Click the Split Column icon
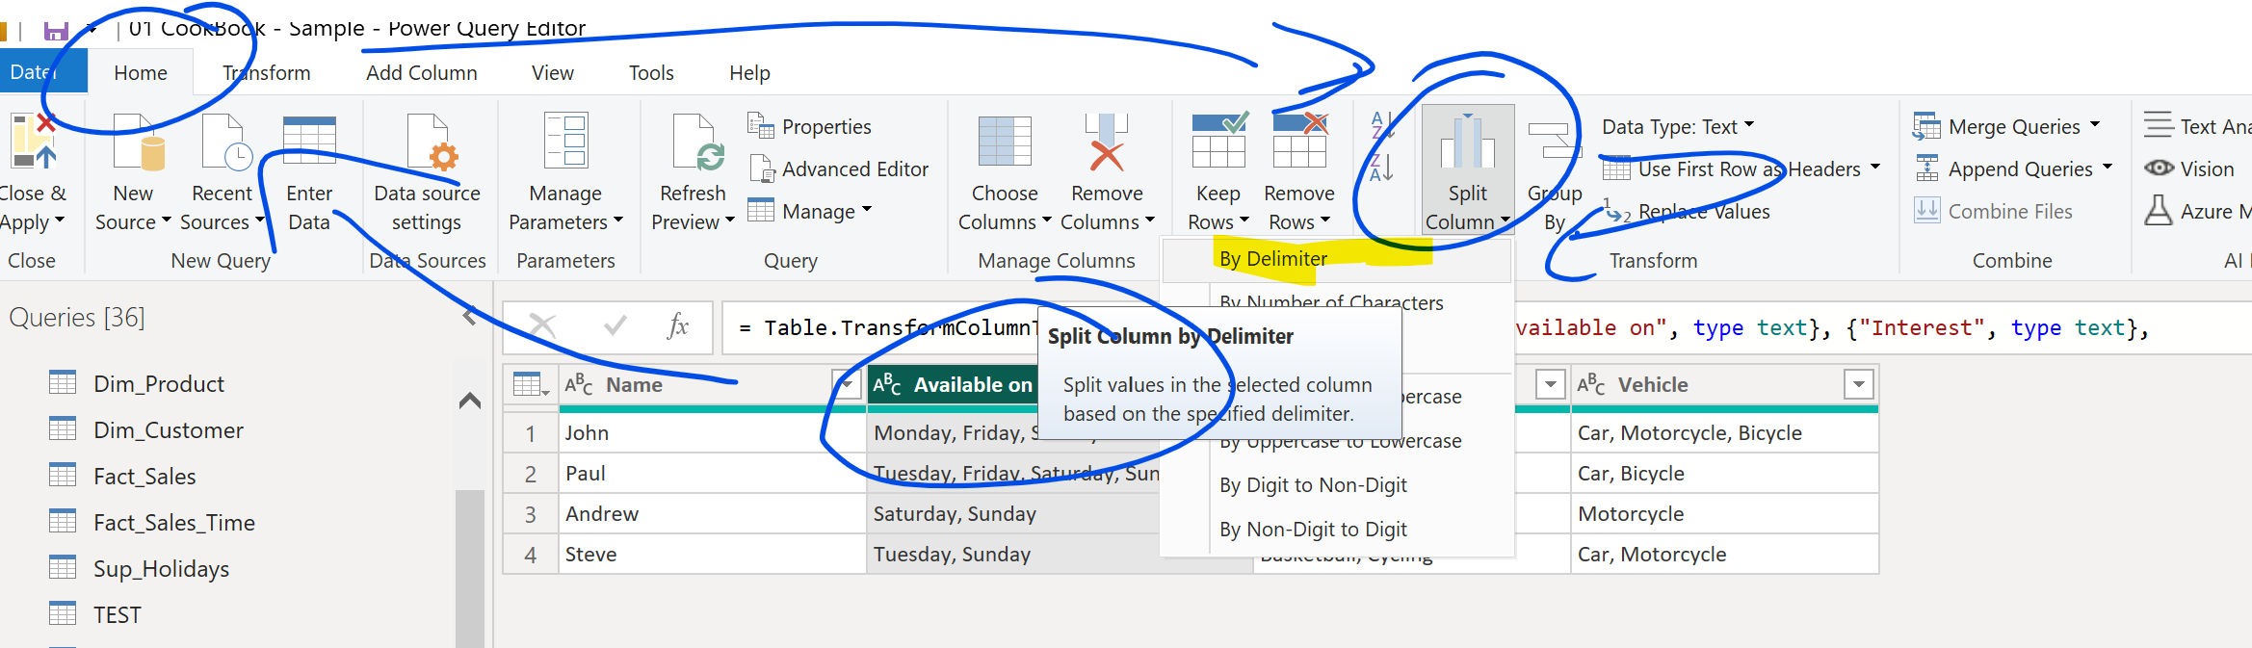 coord(1467,142)
